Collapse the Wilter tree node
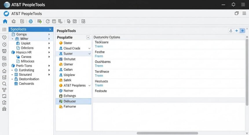The width and height of the screenshot is (249, 135). pos(12,39)
